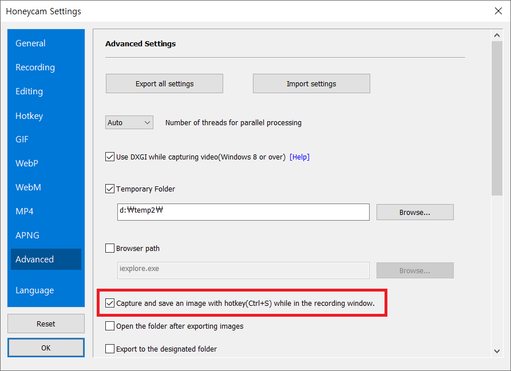Open the Language settings tab
511x371 pixels.
[35, 290]
